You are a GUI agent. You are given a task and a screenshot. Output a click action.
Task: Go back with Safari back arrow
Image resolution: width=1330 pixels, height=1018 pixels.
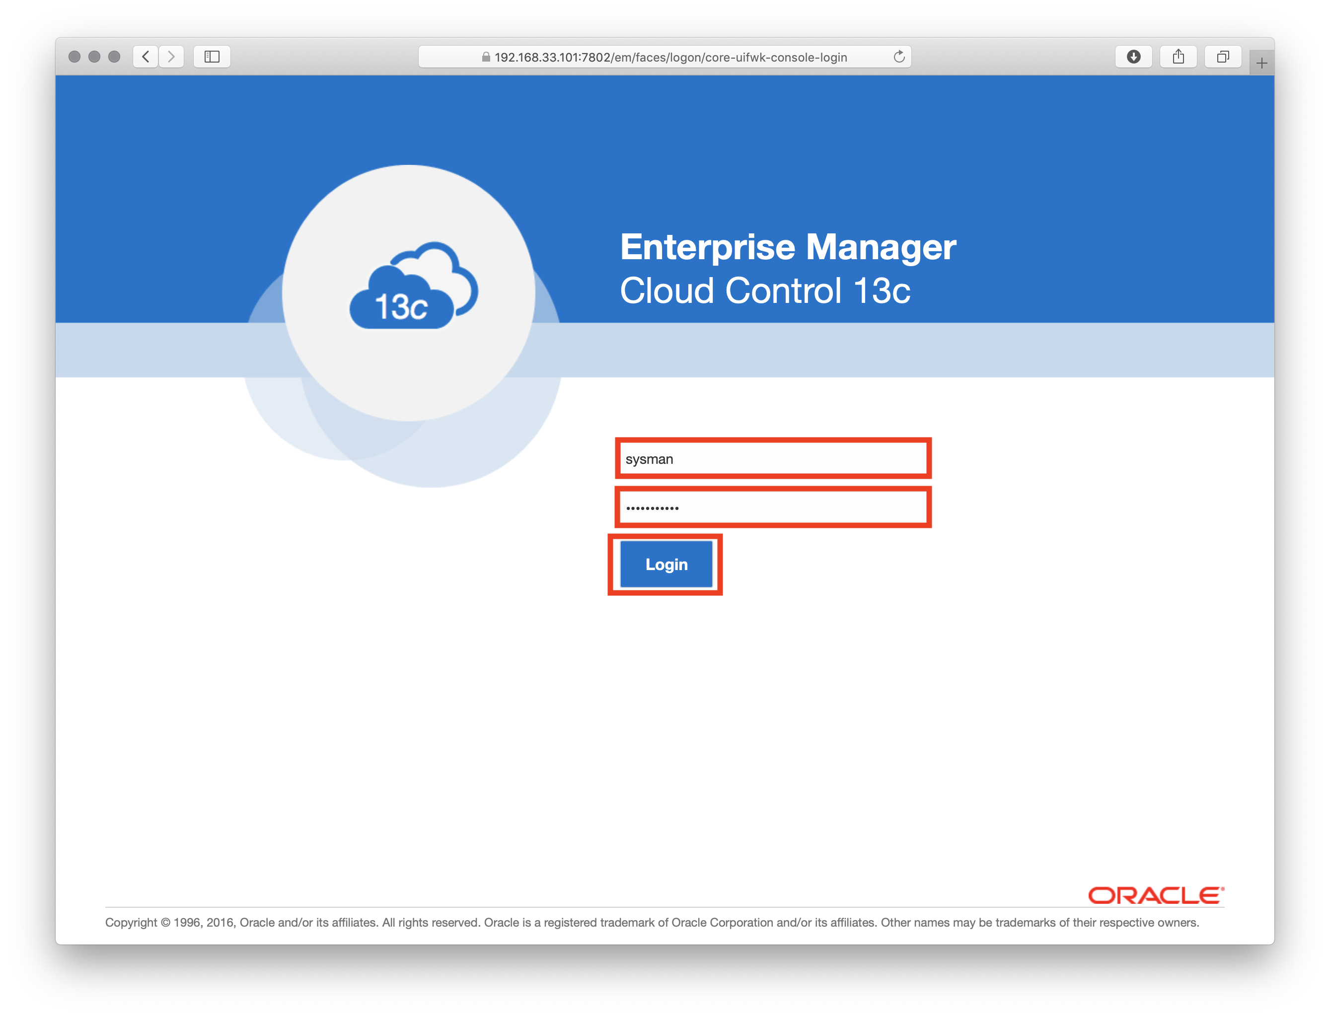tap(146, 56)
